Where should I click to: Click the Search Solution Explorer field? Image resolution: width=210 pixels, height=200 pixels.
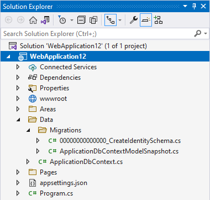tap(98, 34)
